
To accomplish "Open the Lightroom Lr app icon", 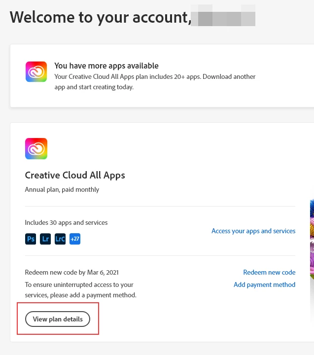I will pos(45,239).
